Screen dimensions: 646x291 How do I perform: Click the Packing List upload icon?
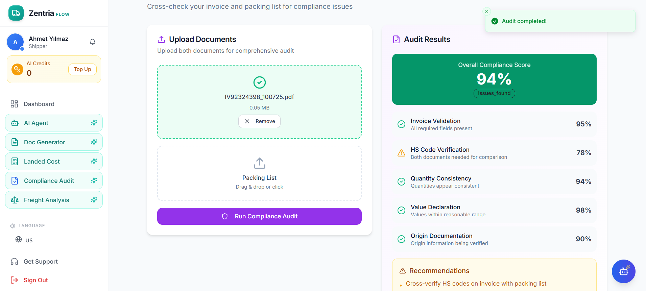pos(259,163)
